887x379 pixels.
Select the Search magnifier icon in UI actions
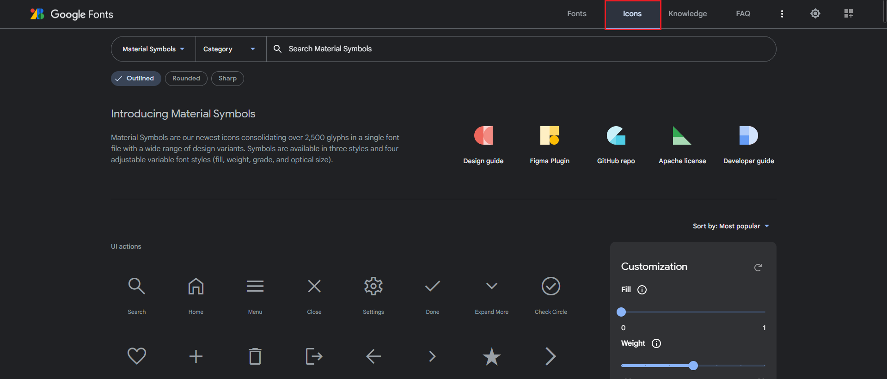(137, 286)
